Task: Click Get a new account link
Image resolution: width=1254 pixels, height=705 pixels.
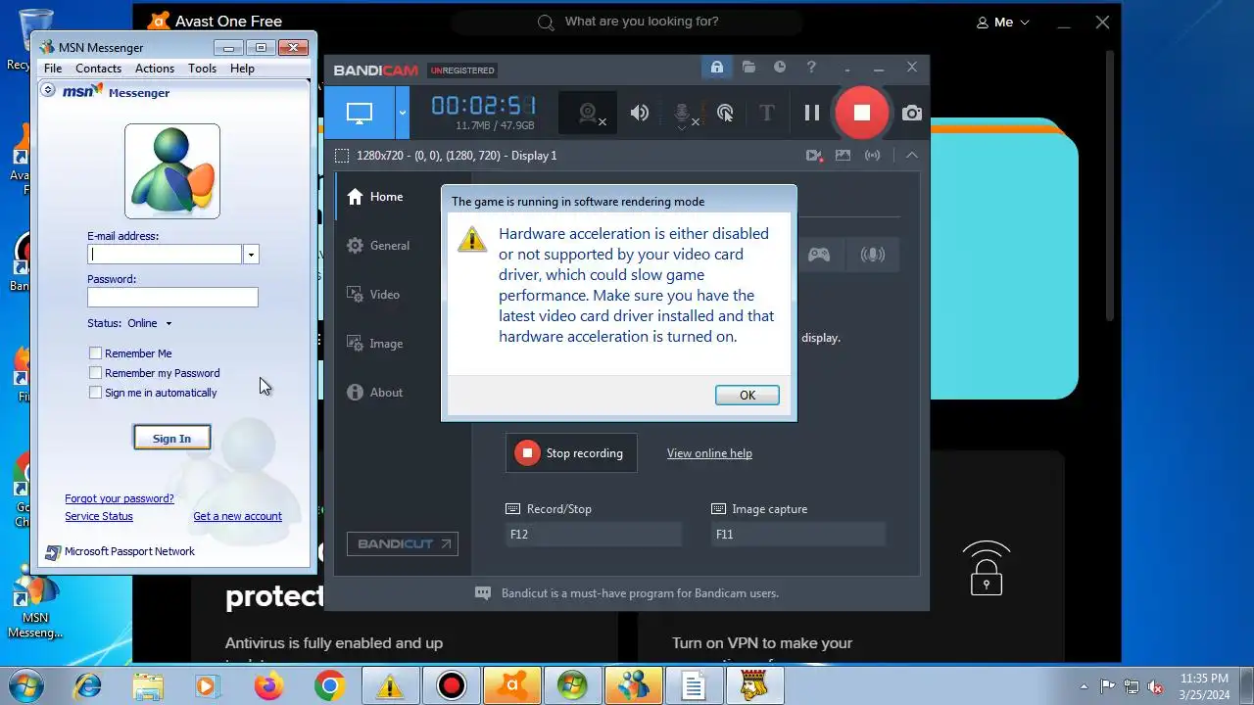Action: pyautogui.click(x=237, y=516)
